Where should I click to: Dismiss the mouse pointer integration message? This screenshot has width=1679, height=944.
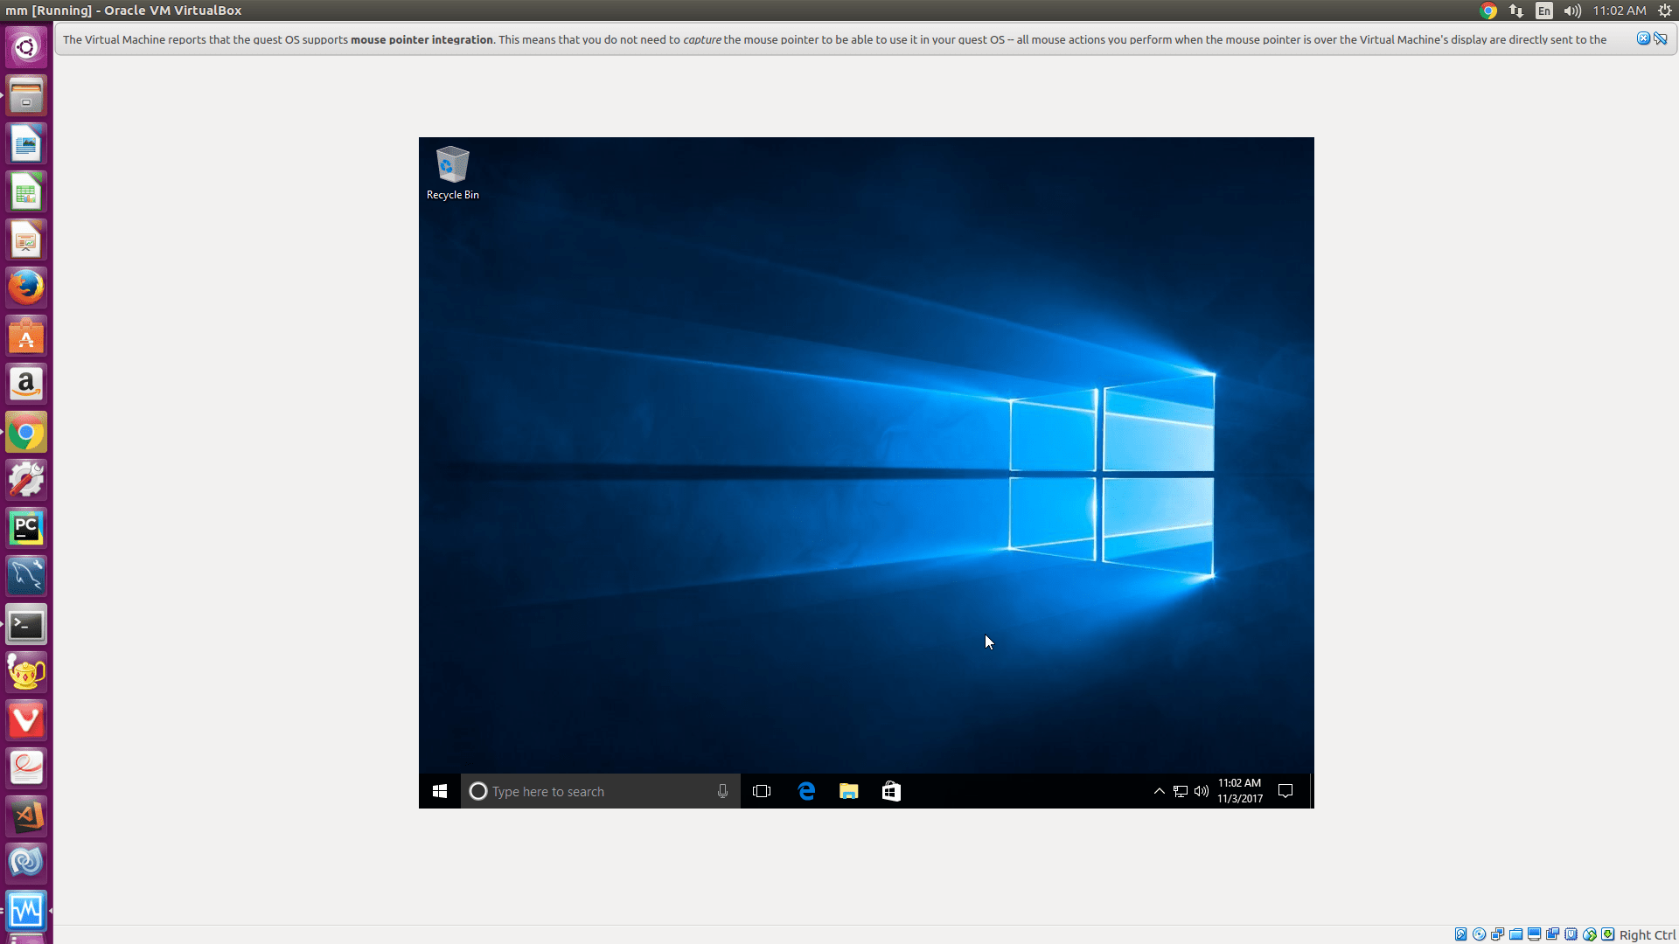[1644, 38]
